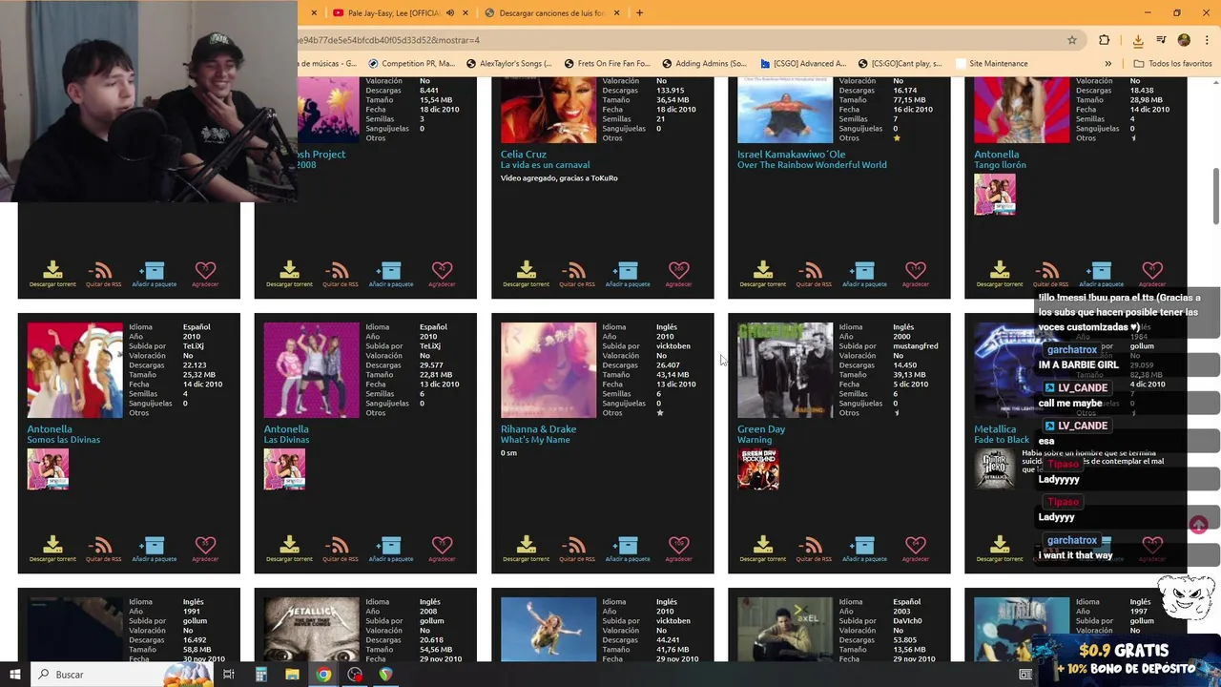This screenshot has height=687, width=1221.
Task: Click the page vertical scrollbar thumb
Action: [1215, 195]
